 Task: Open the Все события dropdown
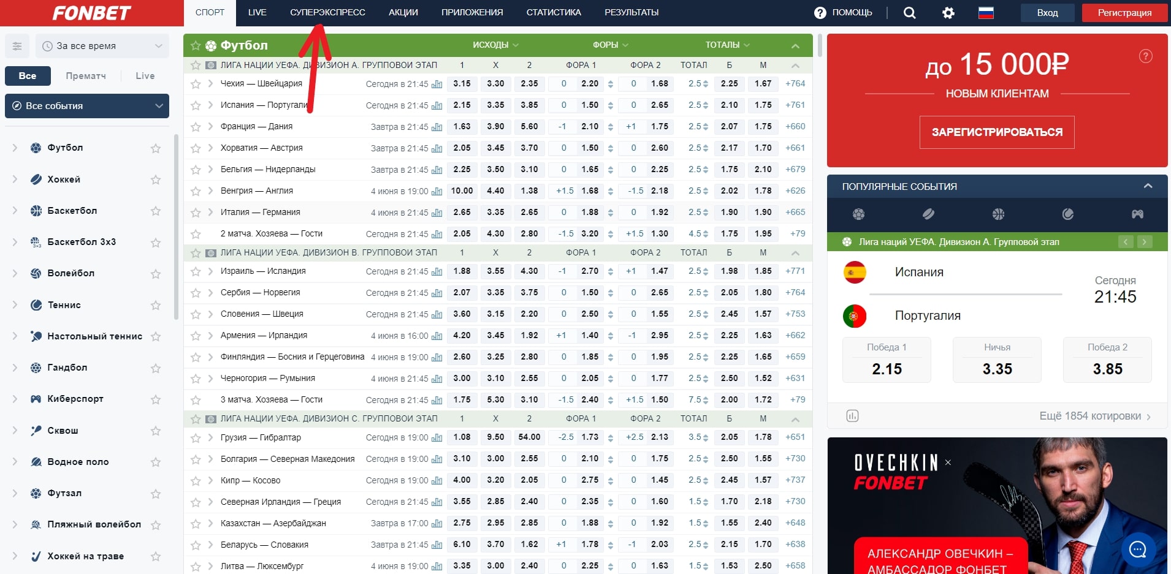87,106
